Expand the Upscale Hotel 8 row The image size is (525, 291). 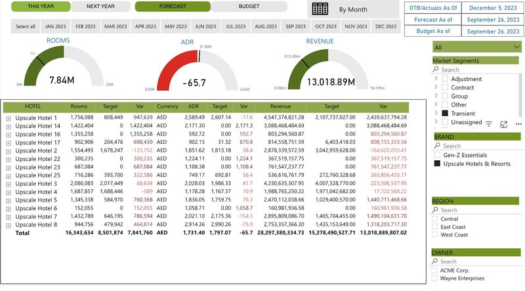pyautogui.click(x=9, y=225)
